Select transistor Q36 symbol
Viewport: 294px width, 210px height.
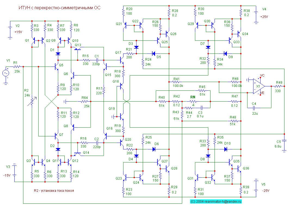[x=239, y=169]
